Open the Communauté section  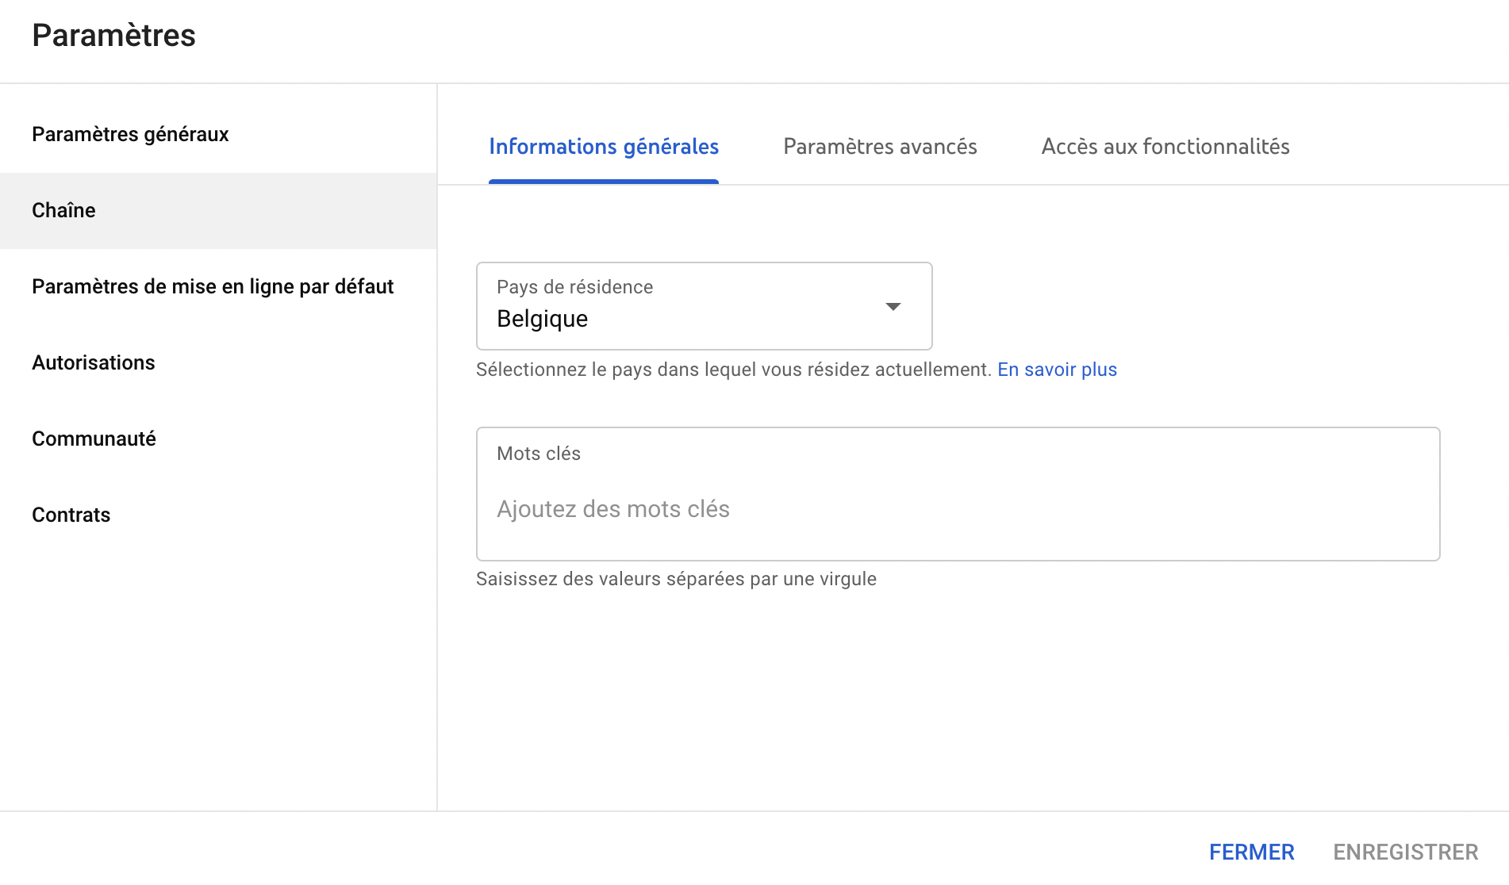pos(218,439)
